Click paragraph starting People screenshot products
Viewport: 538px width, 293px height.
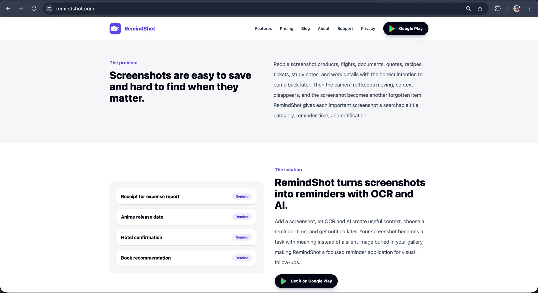[x=348, y=90]
